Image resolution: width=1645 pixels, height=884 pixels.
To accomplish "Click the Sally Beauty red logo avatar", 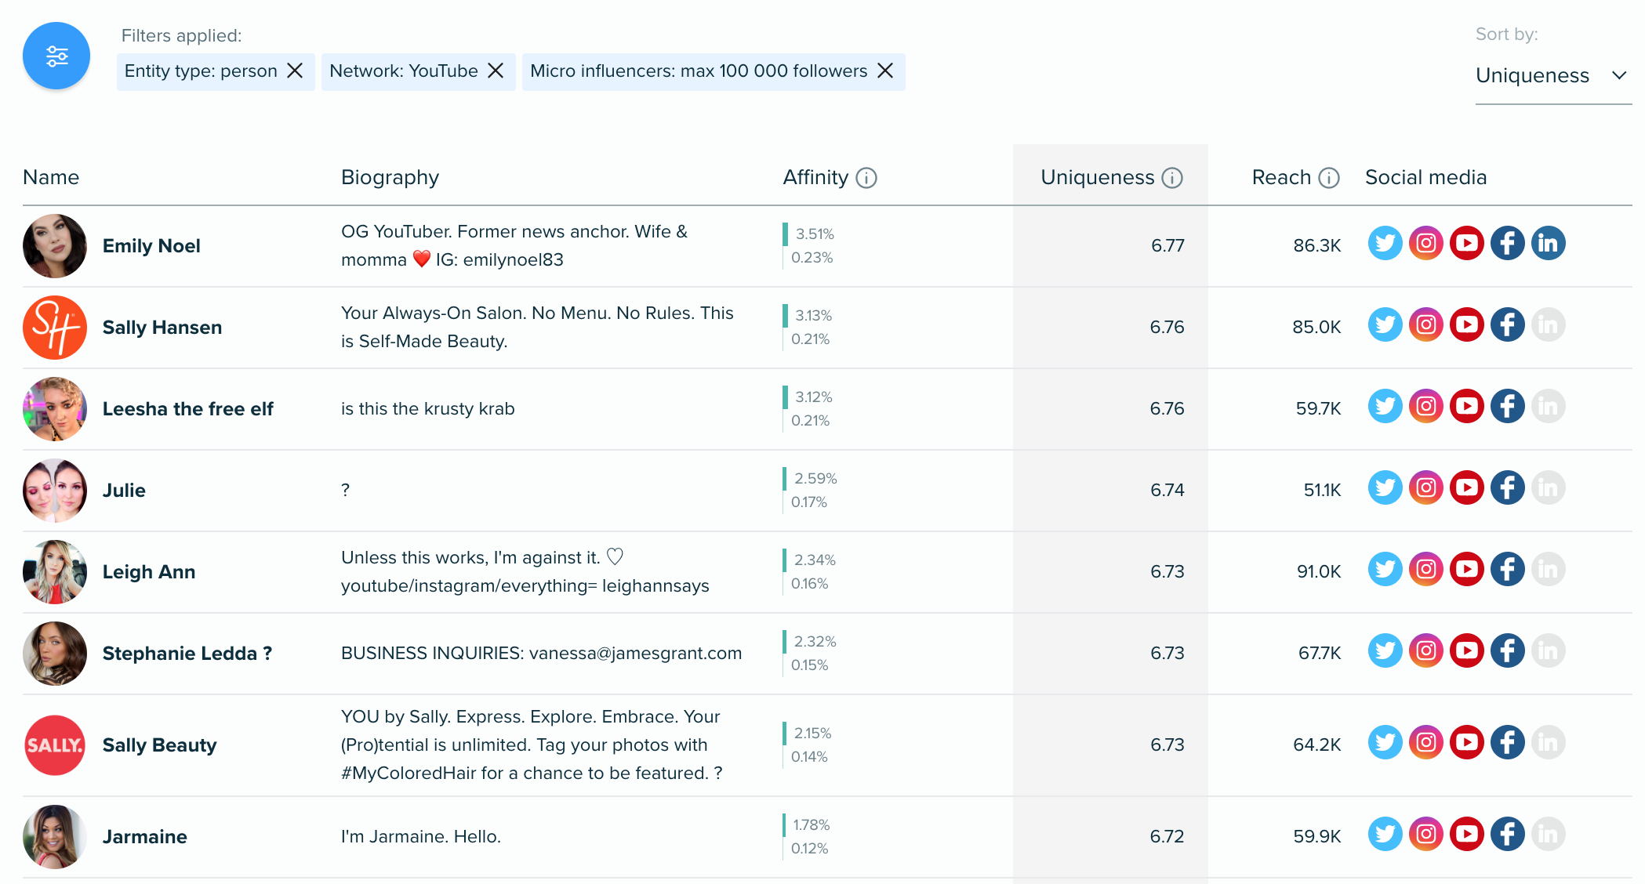I will (55, 745).
